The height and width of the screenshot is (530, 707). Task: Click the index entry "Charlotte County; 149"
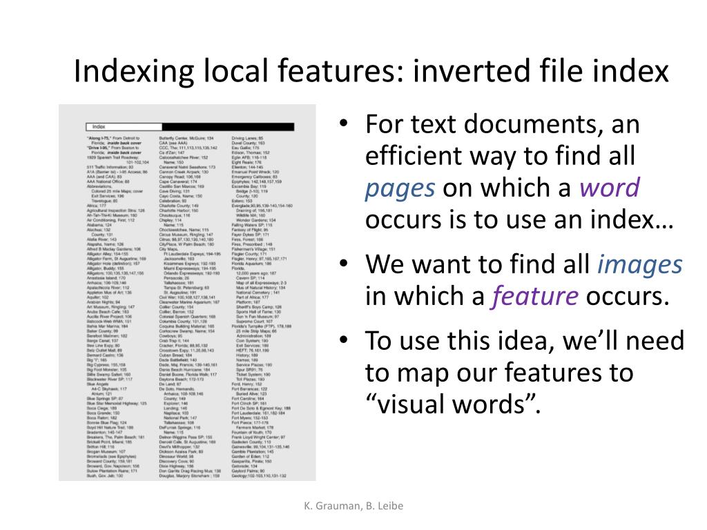coord(179,206)
